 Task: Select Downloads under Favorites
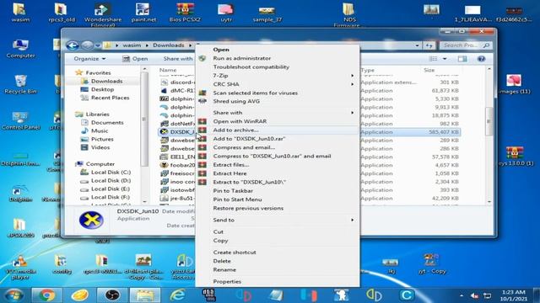(106, 81)
